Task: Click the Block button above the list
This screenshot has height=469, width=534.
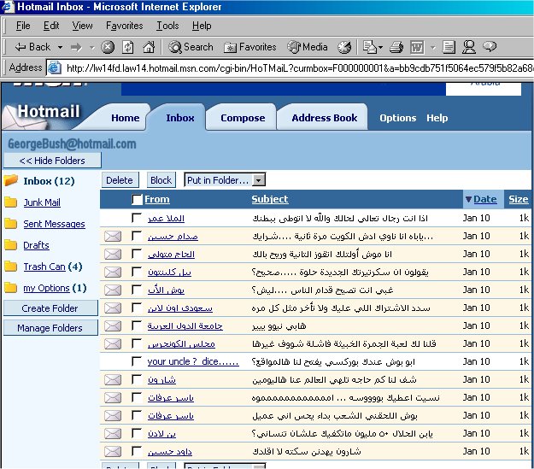Action: (x=161, y=180)
